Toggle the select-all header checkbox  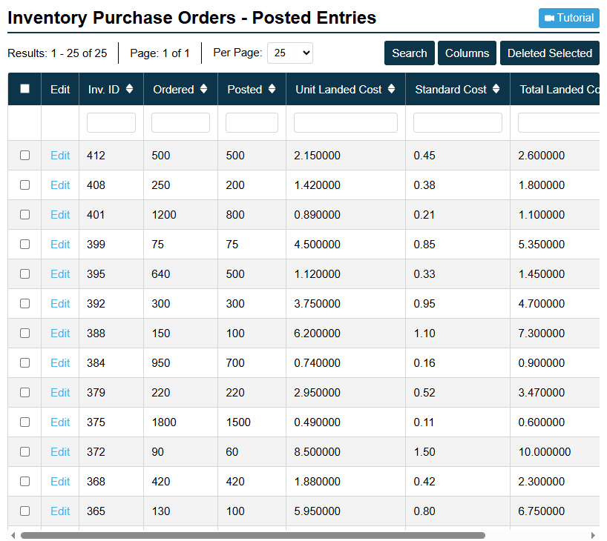coord(24,89)
